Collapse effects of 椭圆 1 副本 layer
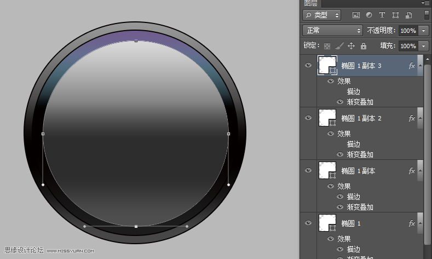Screen dimensions: 432x259 [420, 170]
